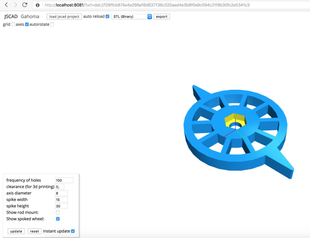Click the browser back arrow
Screen dimensions: 310x238
tap(6, 5)
